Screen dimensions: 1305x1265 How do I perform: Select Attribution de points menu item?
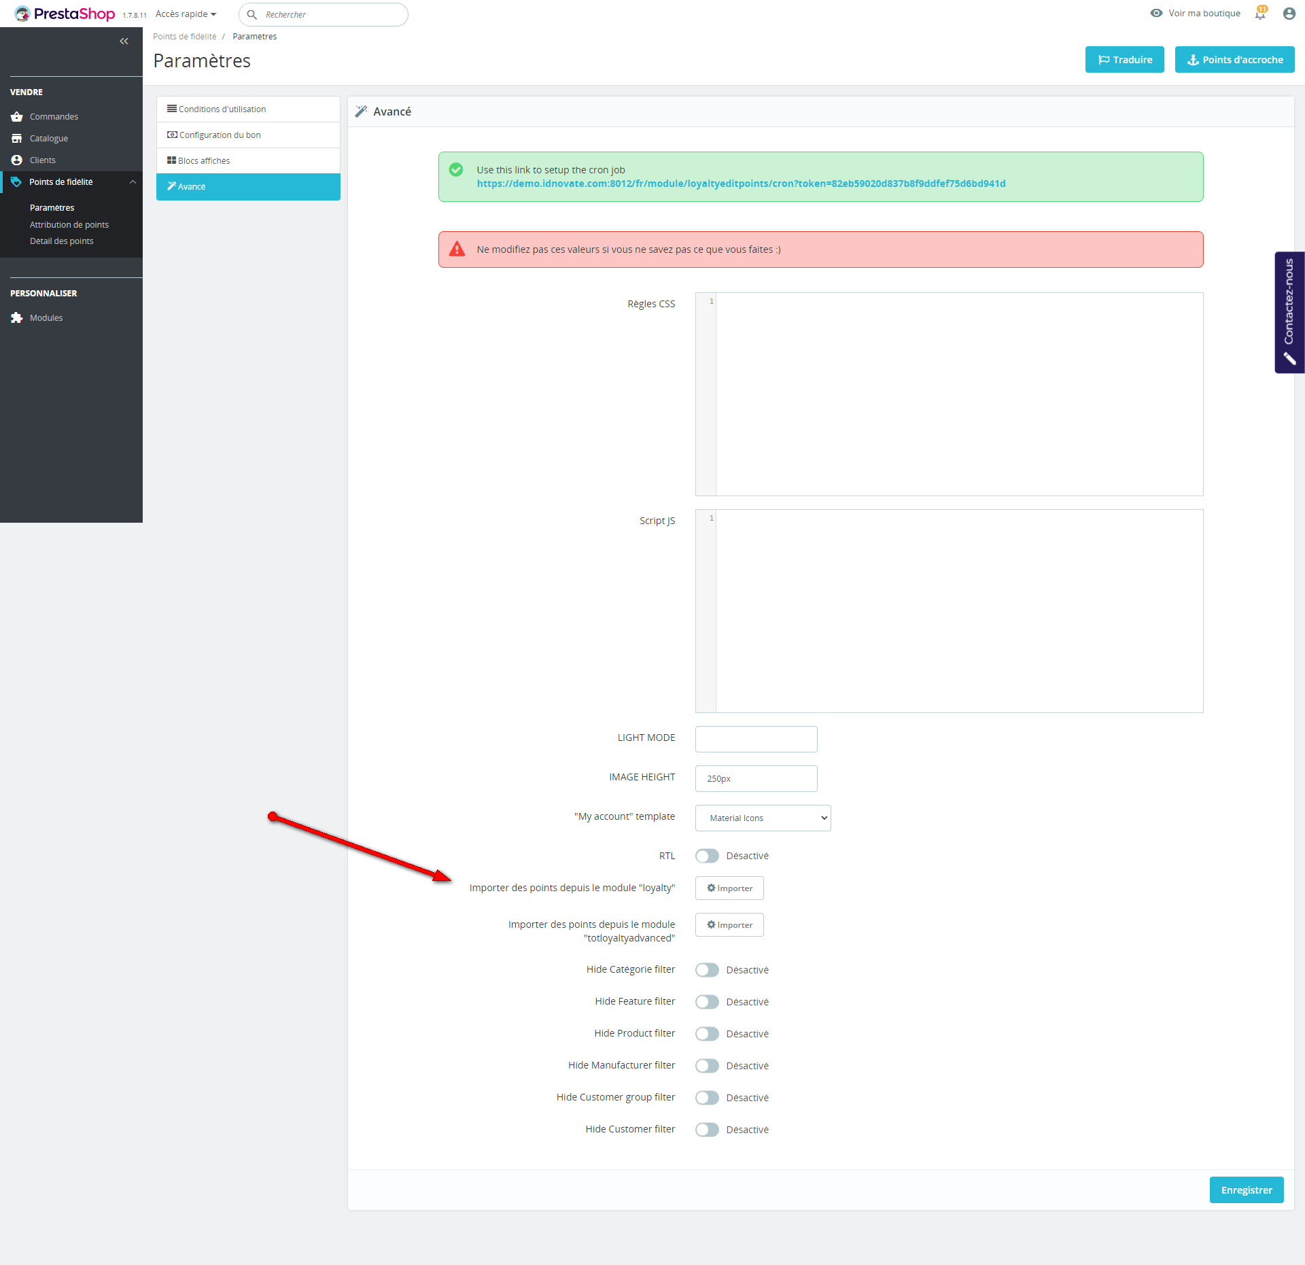point(69,225)
